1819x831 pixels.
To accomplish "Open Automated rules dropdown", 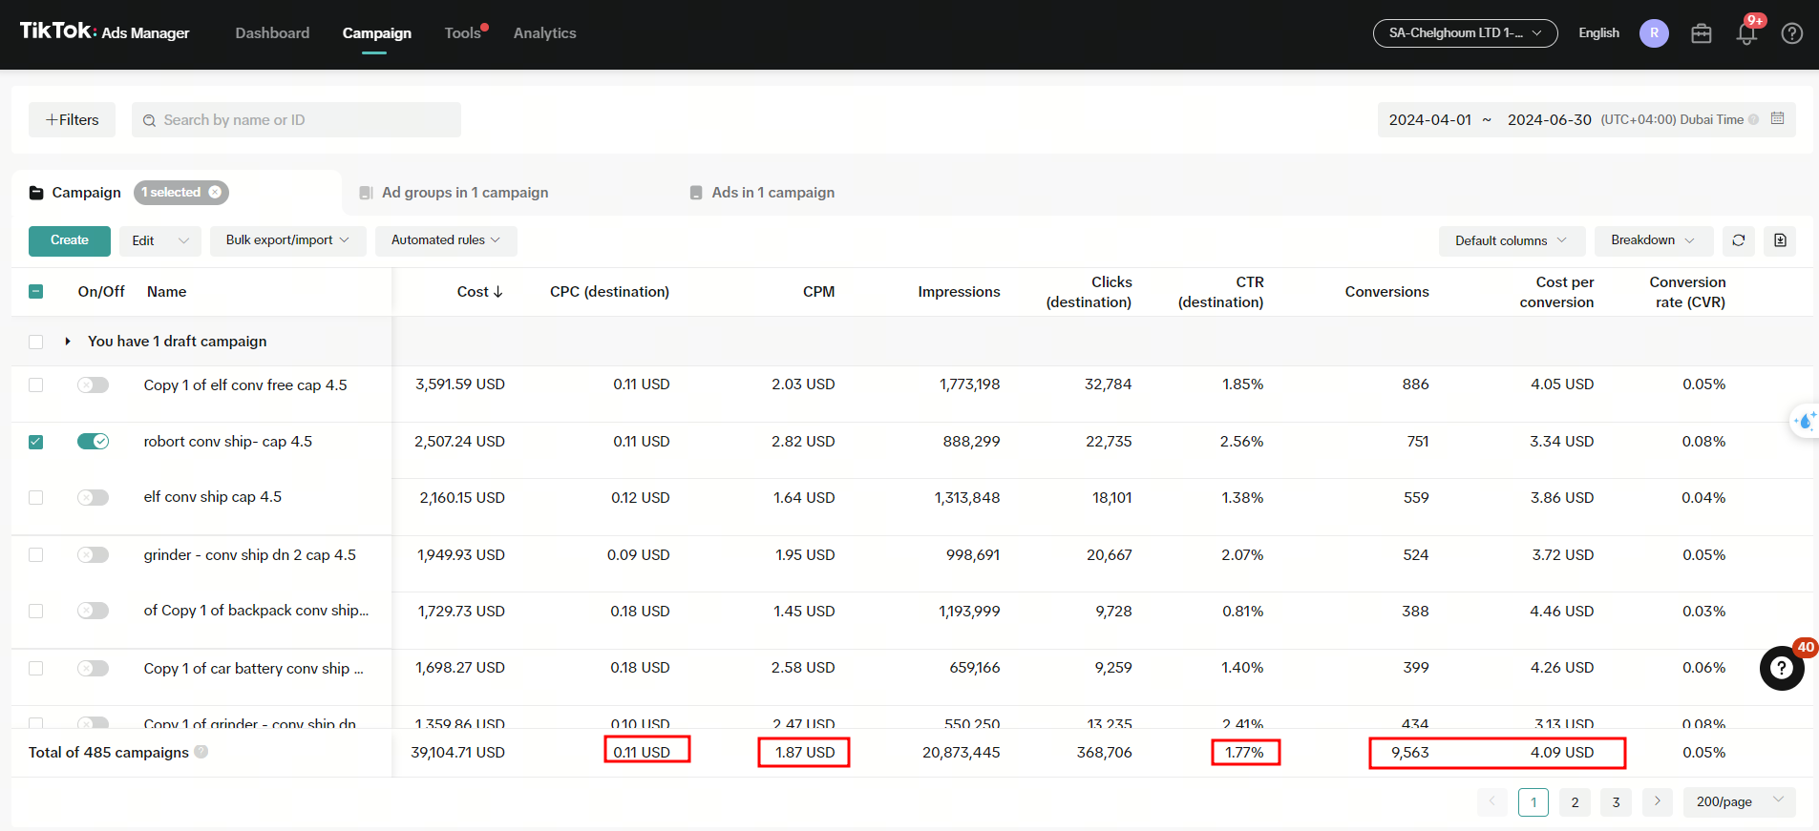I will point(446,240).
